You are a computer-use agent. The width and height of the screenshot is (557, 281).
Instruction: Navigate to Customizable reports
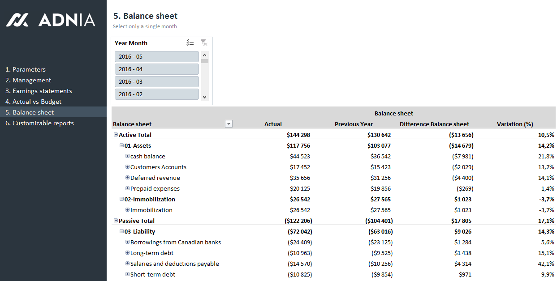pos(39,123)
